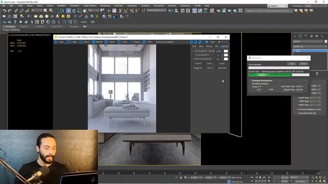Click the Use Pivot Point Center icon

102,10
